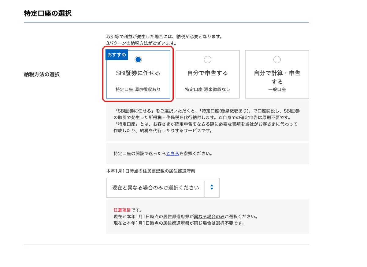Image resolution: width=367 pixels, height=267 pixels.
Task: Click the おすすめ badge on the first card
Action: 117,55
